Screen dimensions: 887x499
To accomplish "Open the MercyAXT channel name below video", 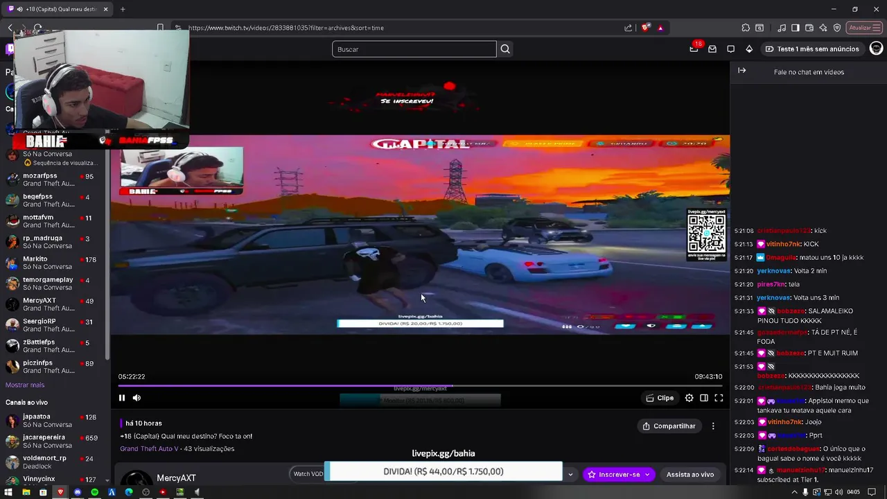I will (176, 478).
